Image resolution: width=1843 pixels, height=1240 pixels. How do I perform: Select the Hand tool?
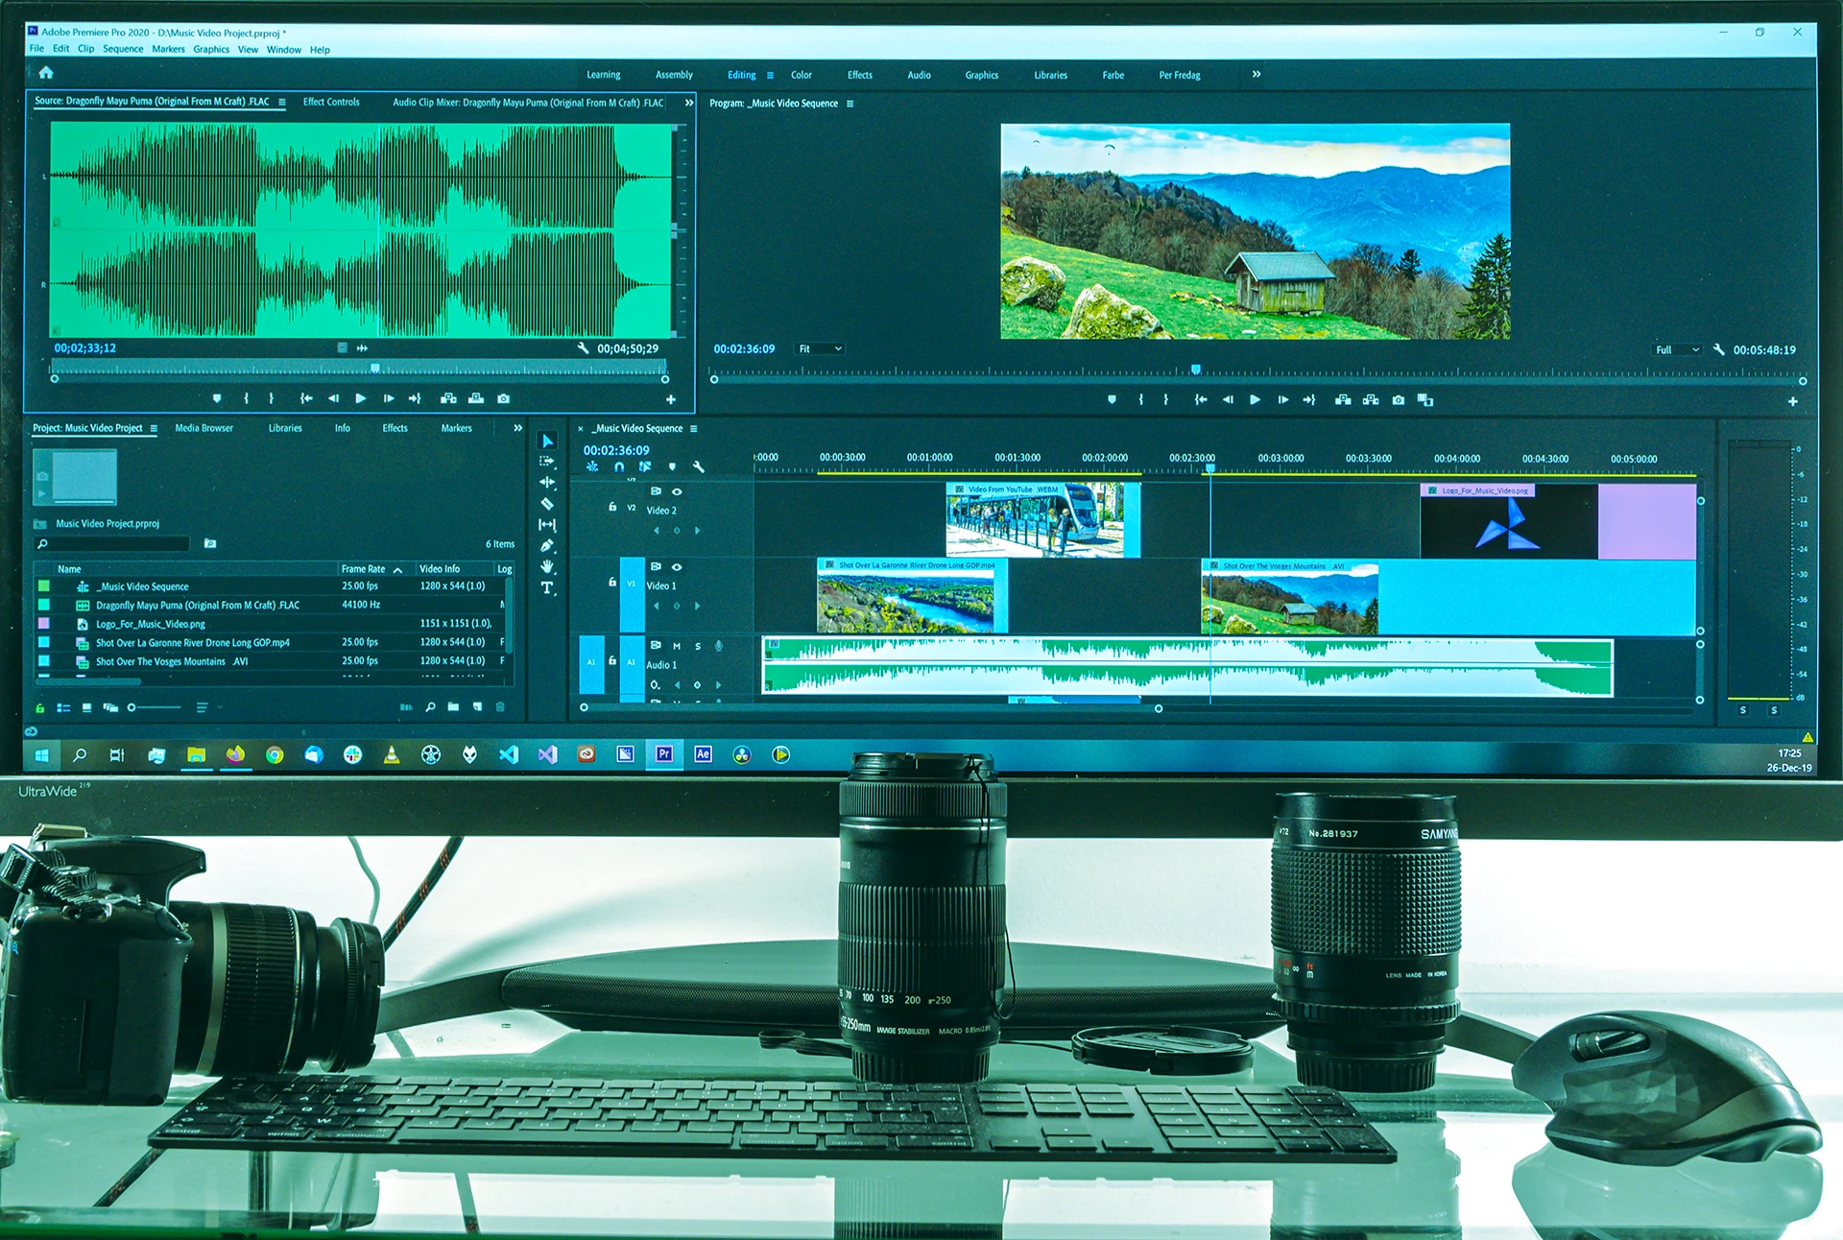[547, 567]
